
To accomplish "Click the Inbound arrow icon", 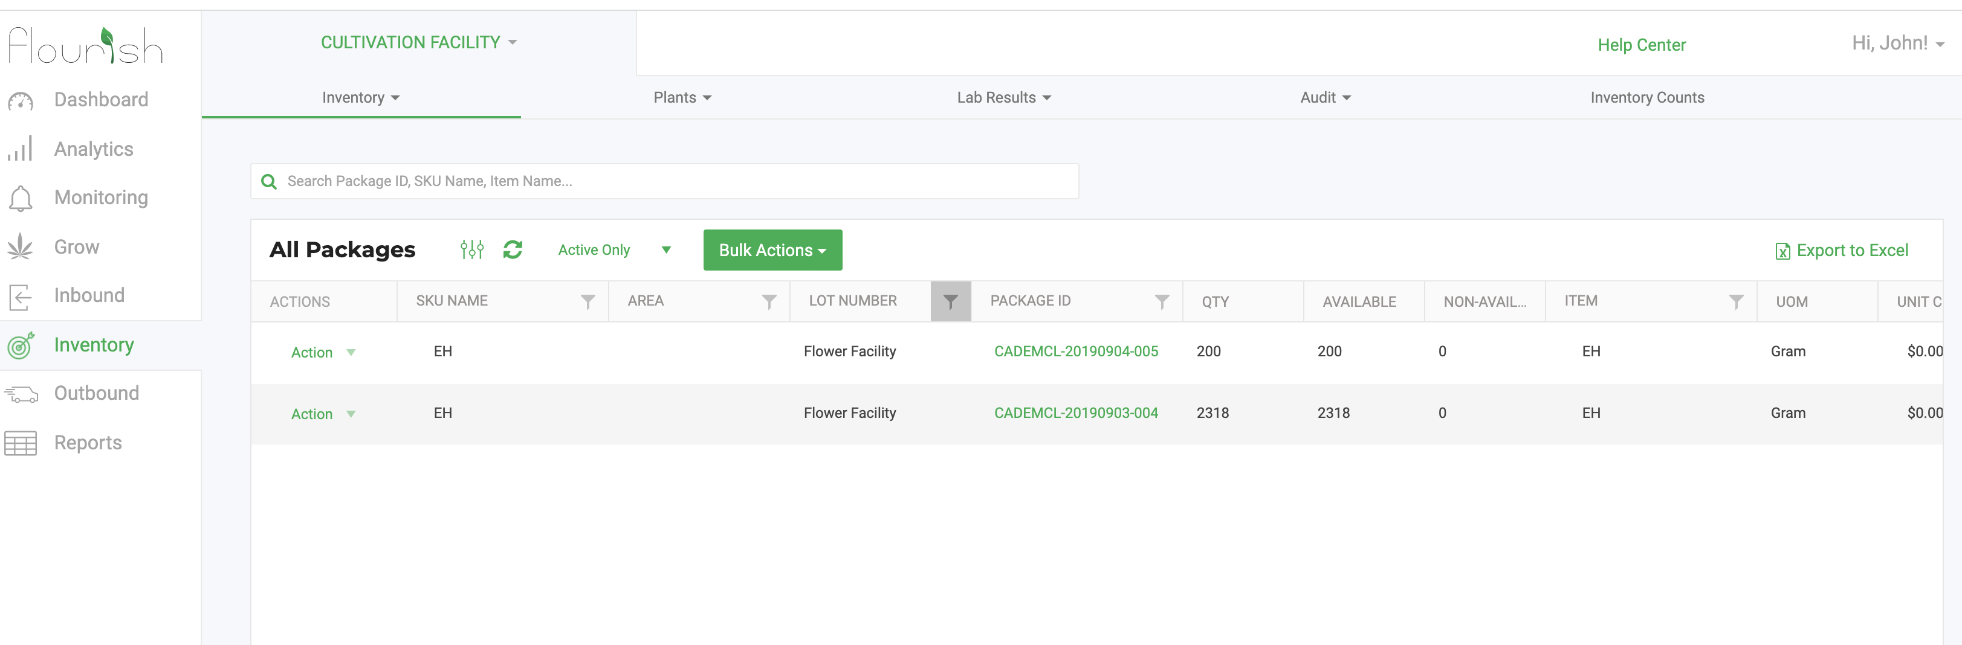I will tap(21, 297).
